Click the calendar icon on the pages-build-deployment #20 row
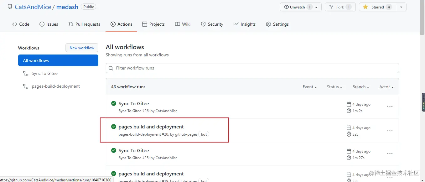Image resolution: width=425 pixels, height=182 pixels. pos(349,127)
